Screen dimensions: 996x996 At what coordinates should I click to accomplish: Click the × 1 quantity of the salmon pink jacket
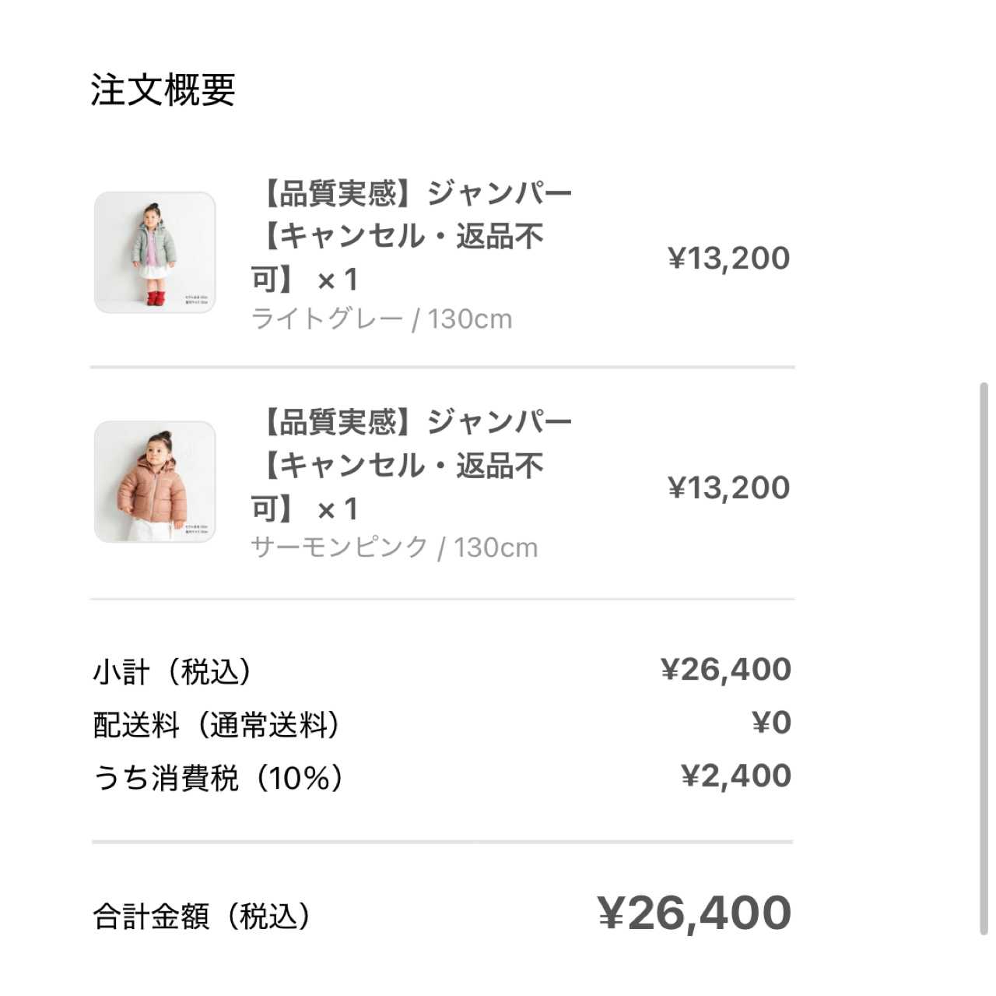coord(337,509)
